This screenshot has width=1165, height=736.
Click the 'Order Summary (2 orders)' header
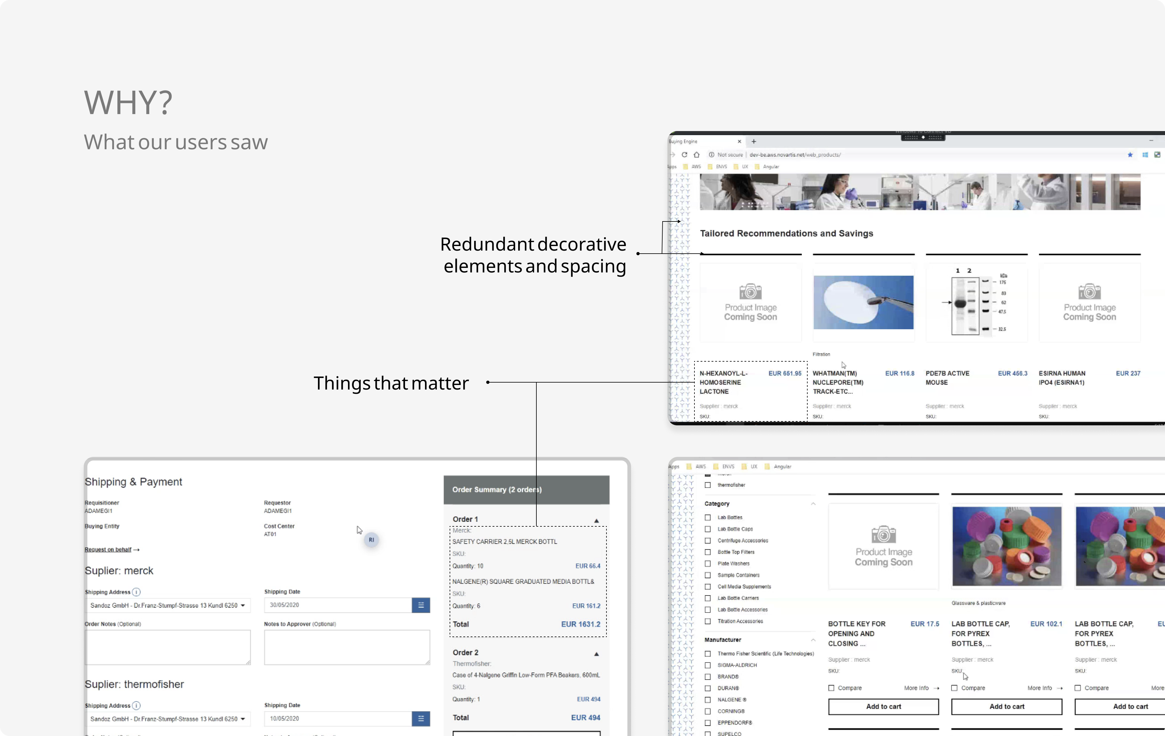click(526, 490)
